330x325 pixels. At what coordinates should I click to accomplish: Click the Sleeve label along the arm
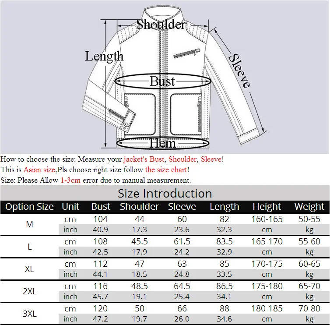(x=240, y=71)
